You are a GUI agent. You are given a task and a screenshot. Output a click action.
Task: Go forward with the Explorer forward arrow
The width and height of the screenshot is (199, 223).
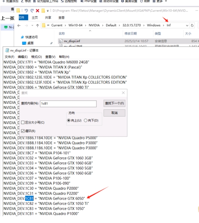[x=26, y=26]
